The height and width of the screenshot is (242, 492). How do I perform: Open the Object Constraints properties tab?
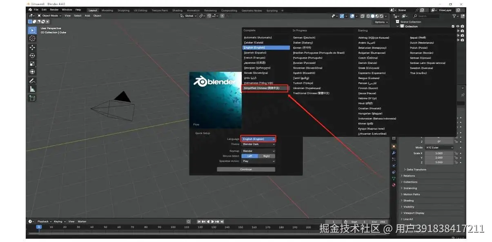tap(394, 172)
